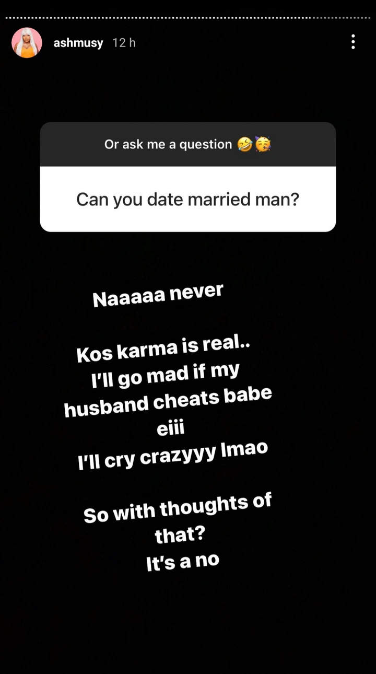This screenshot has width=376, height=674.
Task: Click the 'husband cheats babe' text line
Action: pyautogui.click(x=168, y=402)
